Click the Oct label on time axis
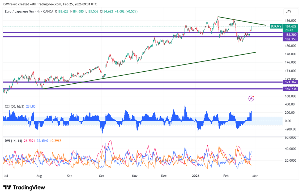303x196 pixels. (101, 176)
